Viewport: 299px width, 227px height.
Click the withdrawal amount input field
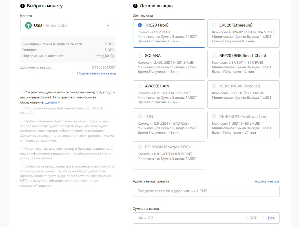pos(189,218)
